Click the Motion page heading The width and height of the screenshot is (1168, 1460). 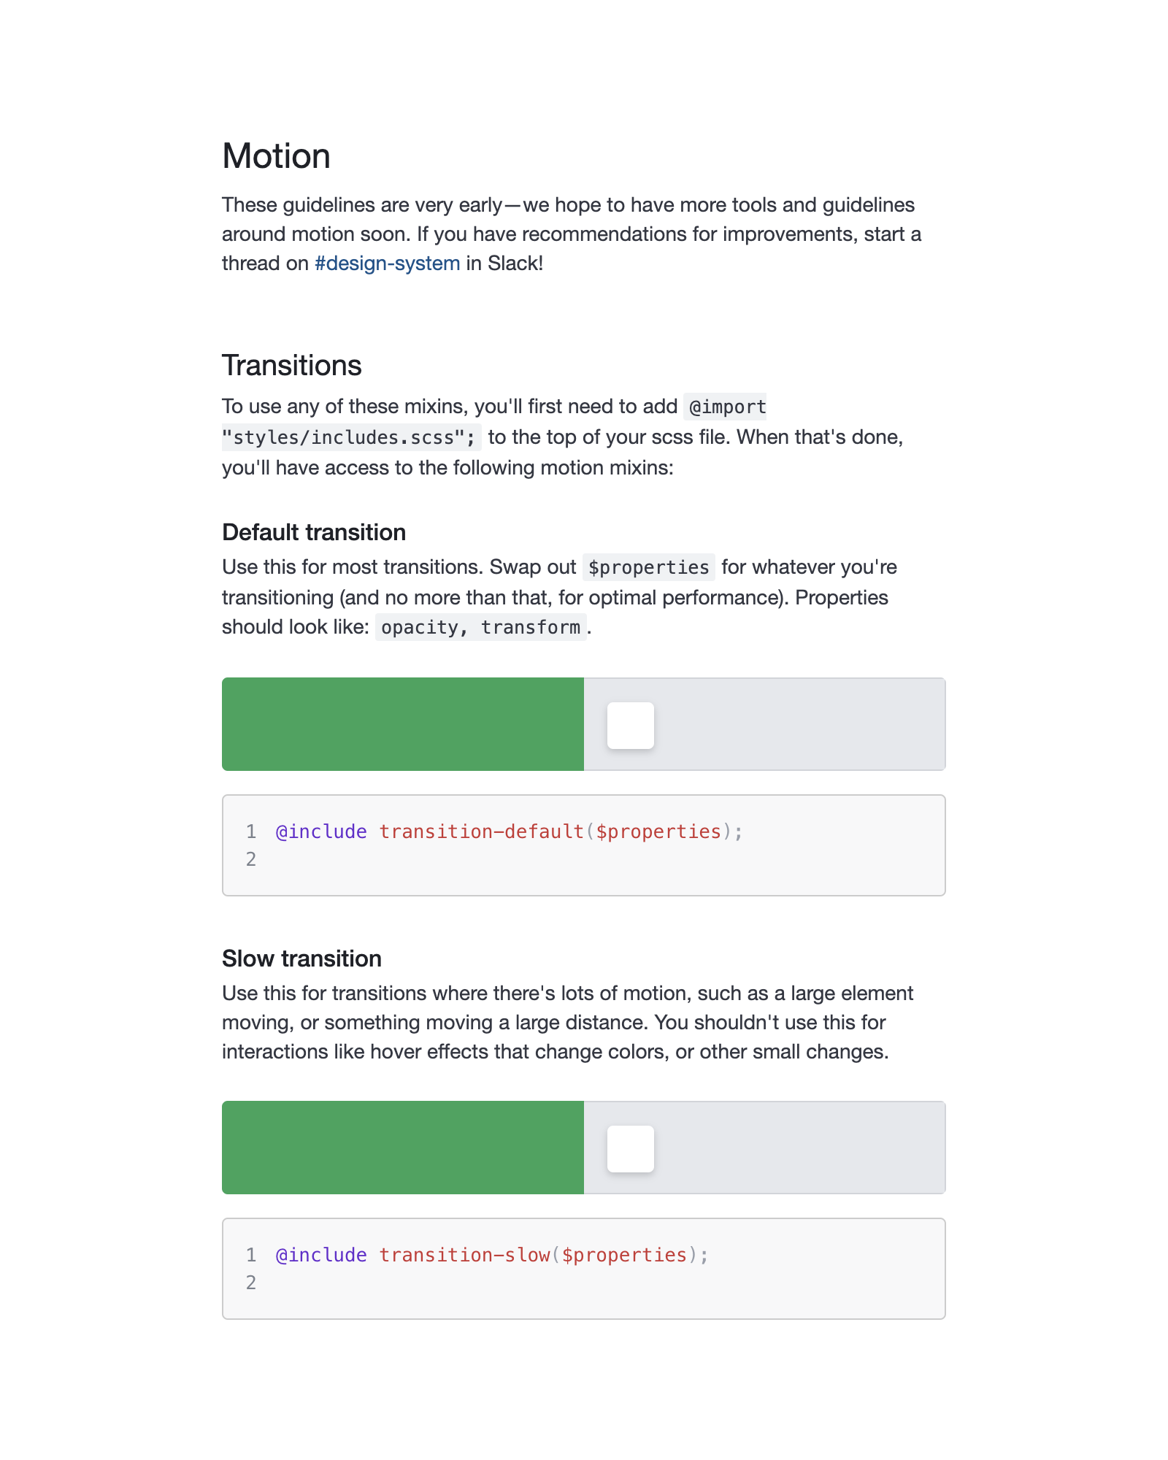[276, 155]
